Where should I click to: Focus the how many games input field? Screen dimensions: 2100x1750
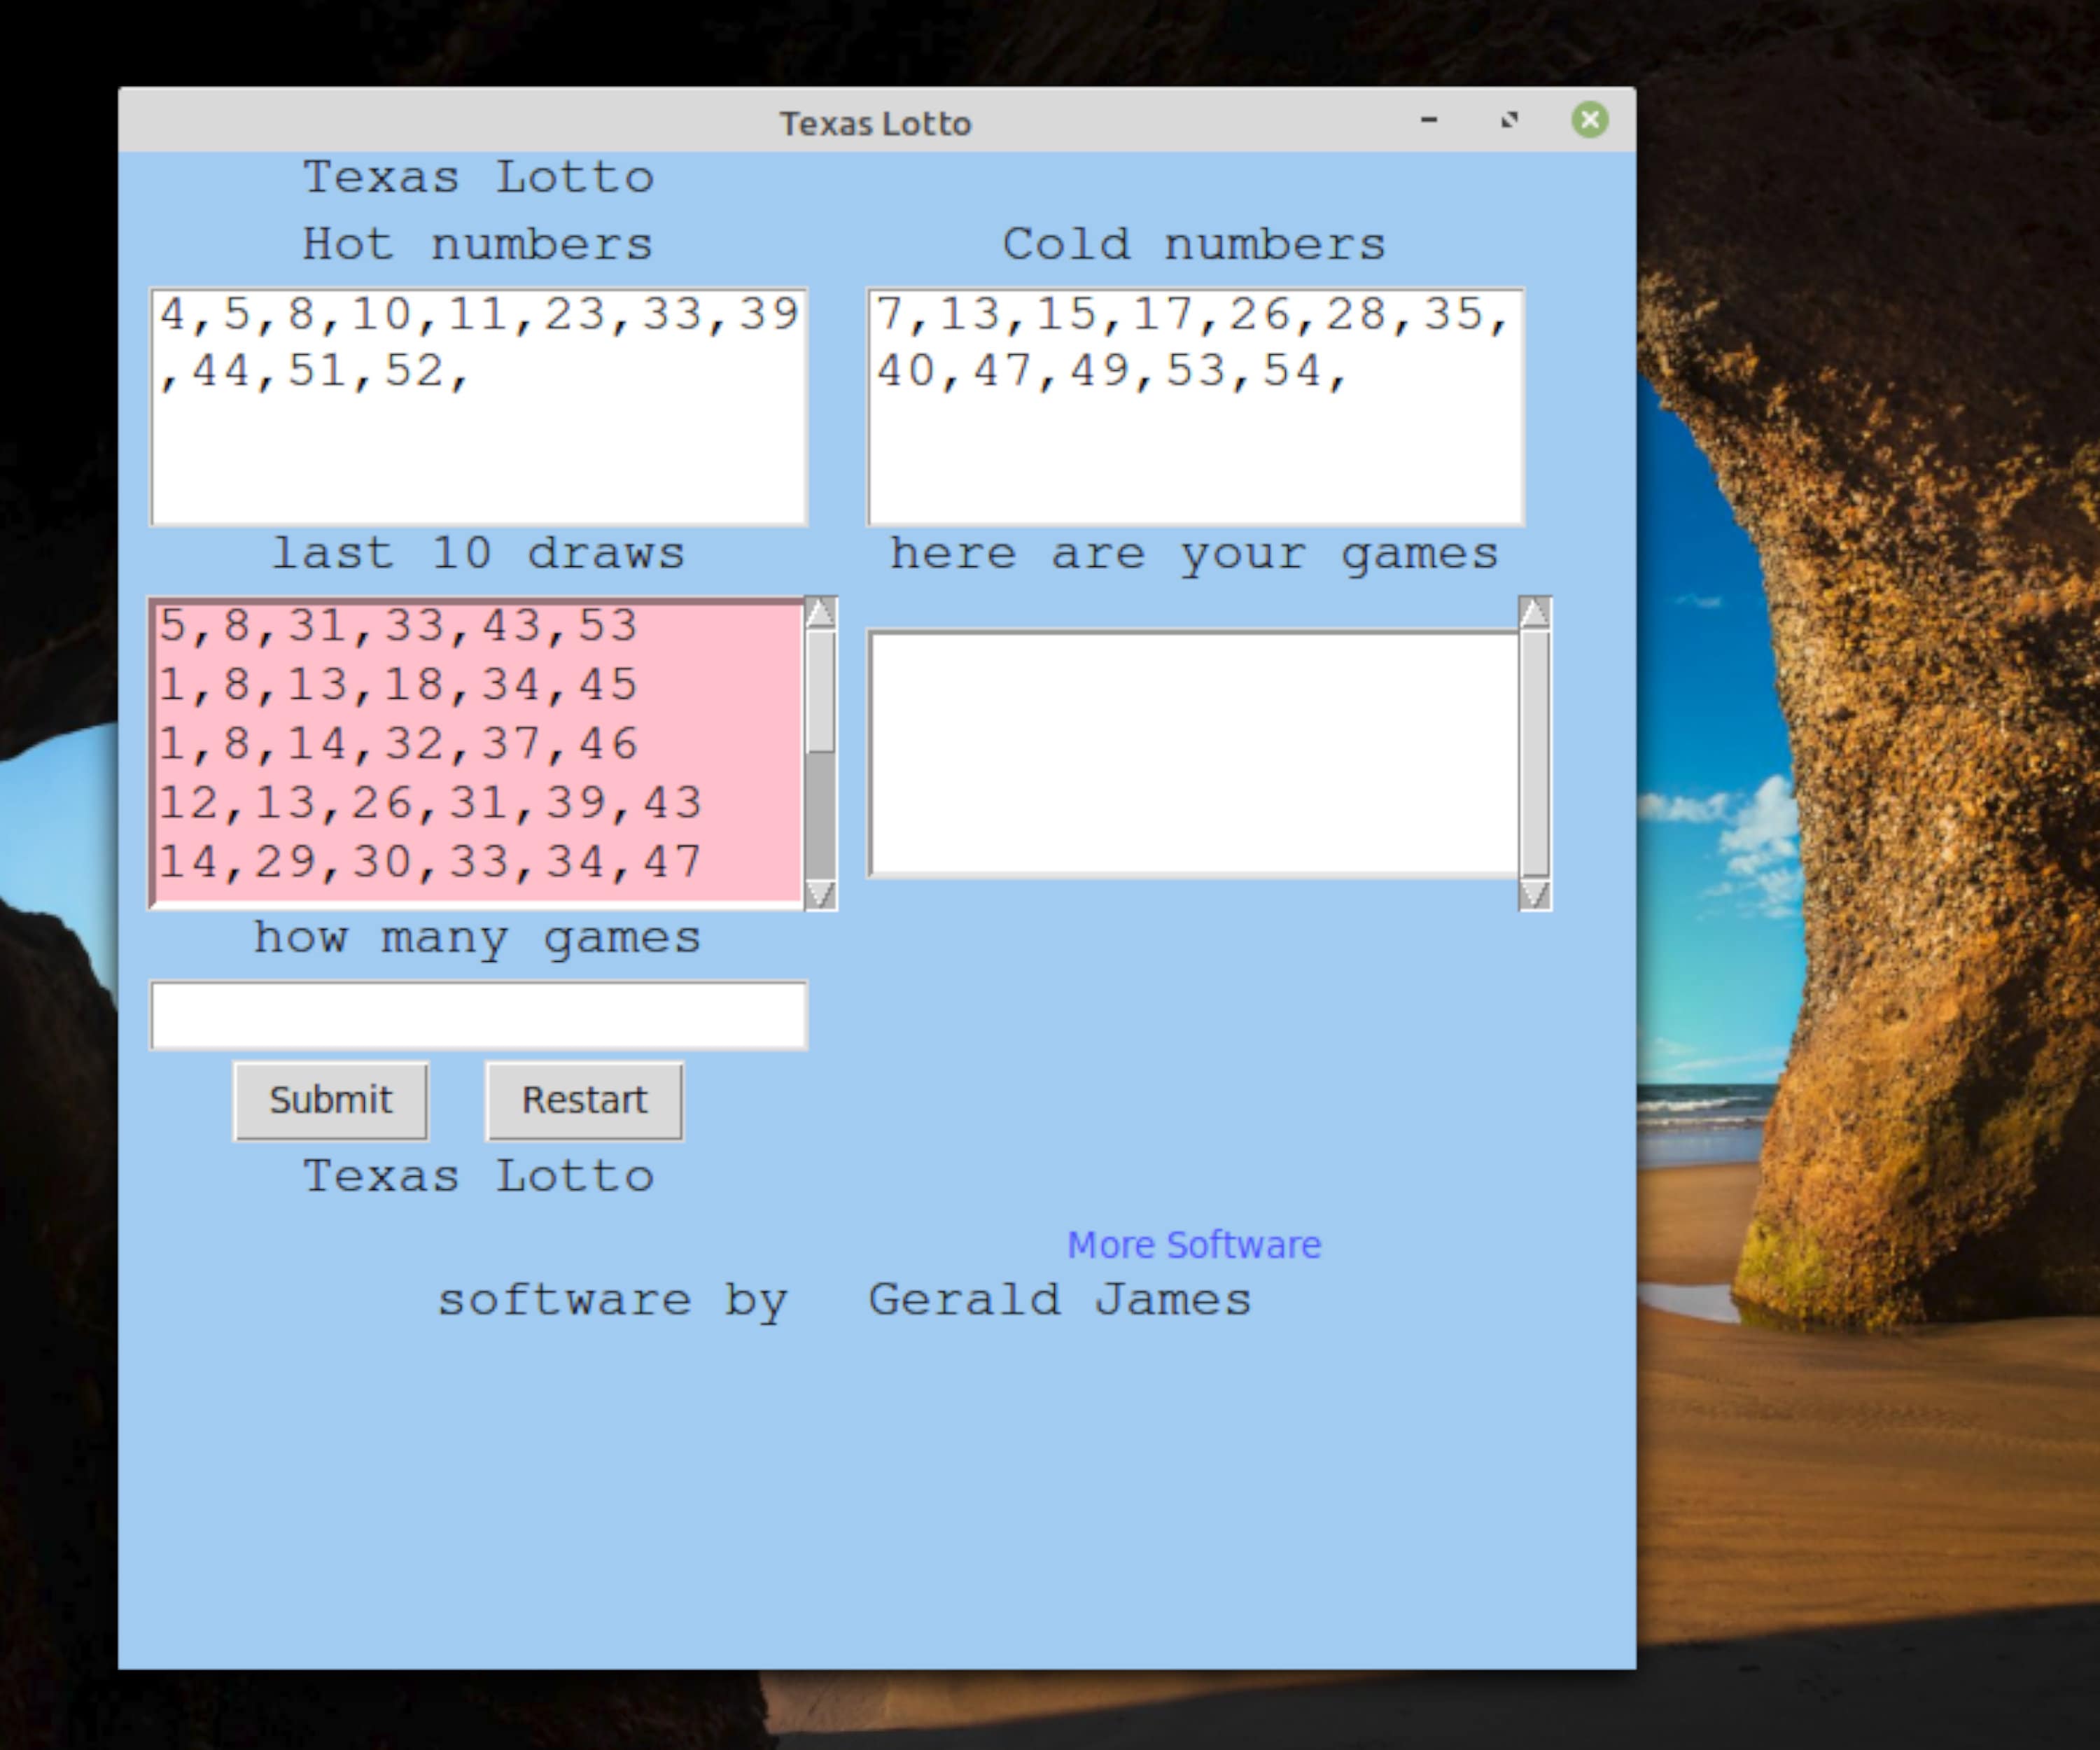(479, 1015)
